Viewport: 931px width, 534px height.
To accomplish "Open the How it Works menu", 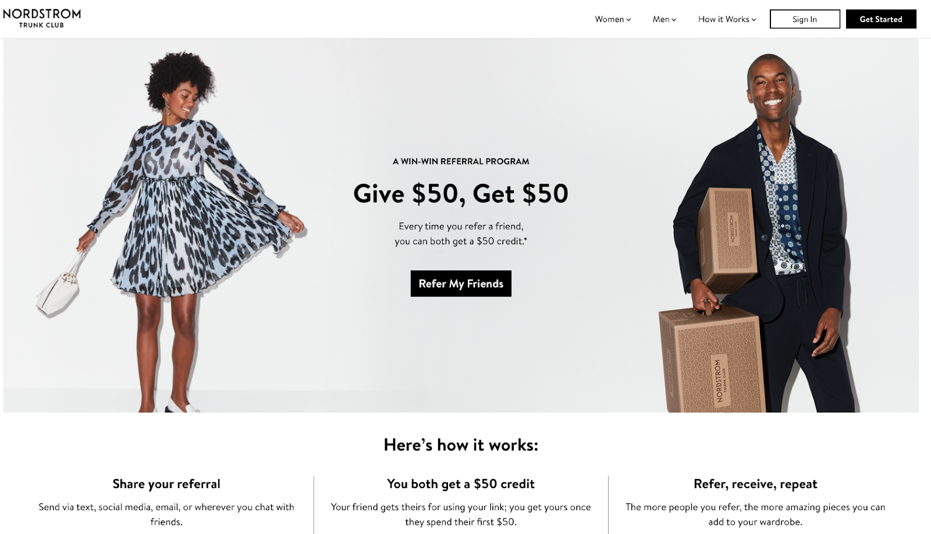I will click(727, 19).
